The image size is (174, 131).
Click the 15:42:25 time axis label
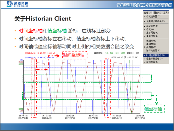70,116
